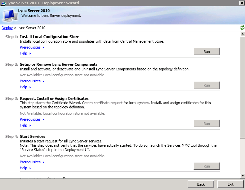Screen dimensions: 245x190
Task: Click Run button for Step 3 Certificates
Action: click(x=206, y=124)
